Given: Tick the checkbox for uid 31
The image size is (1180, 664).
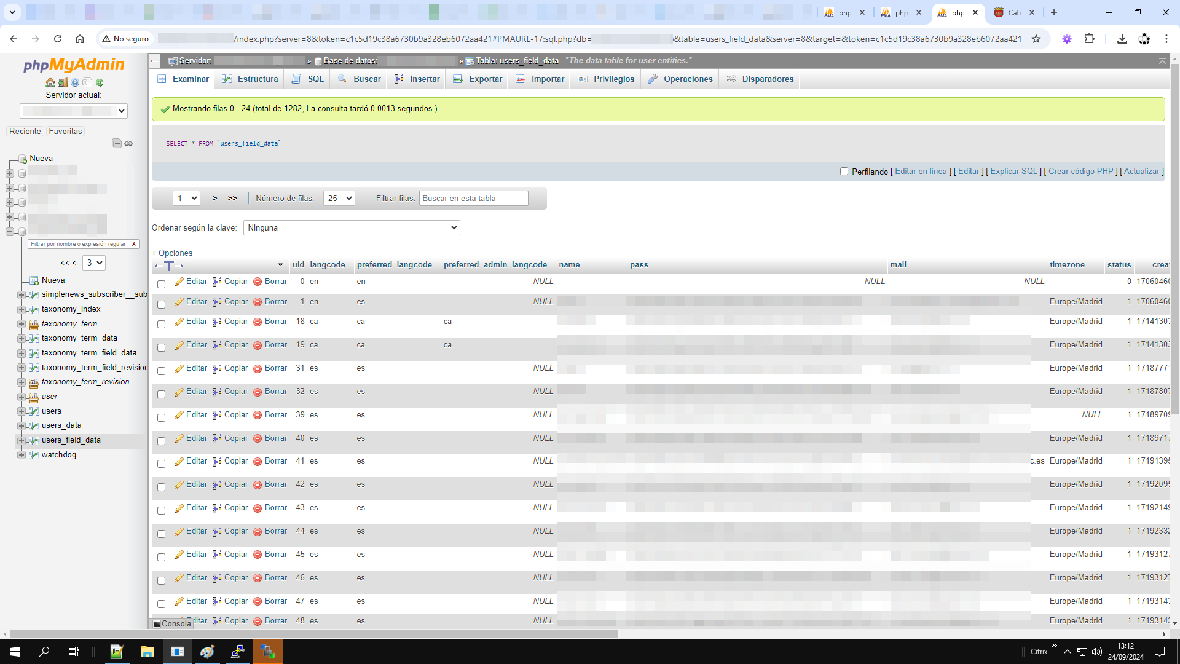Looking at the screenshot, I should coord(161,371).
